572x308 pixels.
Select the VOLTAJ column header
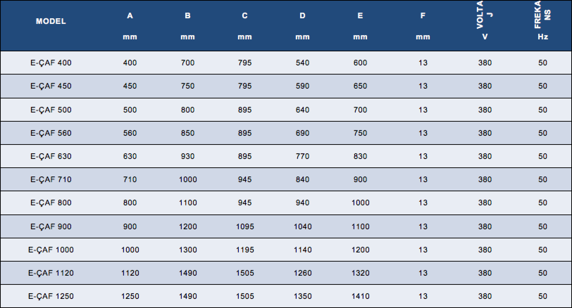click(x=485, y=20)
